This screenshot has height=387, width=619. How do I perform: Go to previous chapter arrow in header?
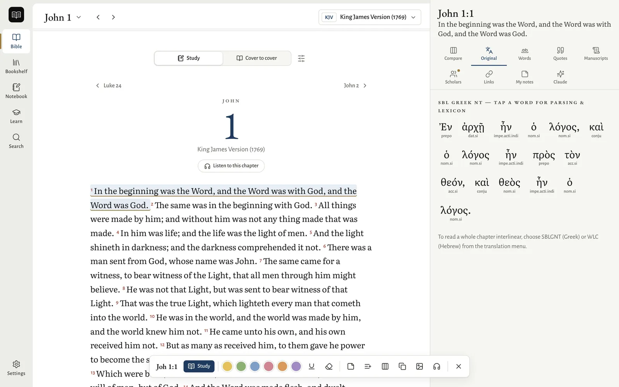point(98,17)
